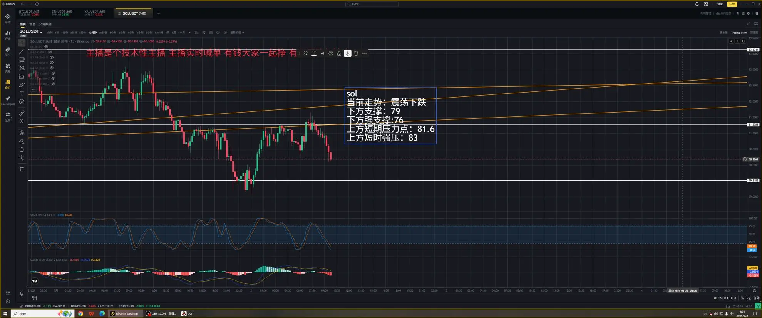Select the zoom-in tool in the drawing sidebar
Viewport: 762px width, 318px height.
(22, 121)
